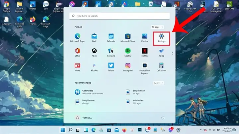Select the Internet Explorer desktop shortcut
Image resolution: width=239 pixels, height=134 pixels.
[20, 7]
